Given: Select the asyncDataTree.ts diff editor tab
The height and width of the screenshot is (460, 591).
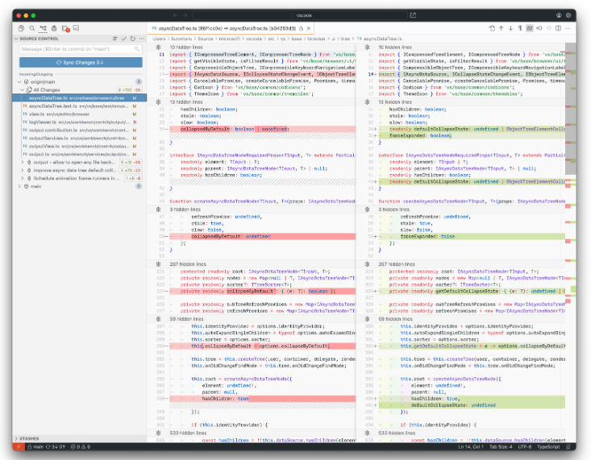Looking at the screenshot, I should coord(211,27).
